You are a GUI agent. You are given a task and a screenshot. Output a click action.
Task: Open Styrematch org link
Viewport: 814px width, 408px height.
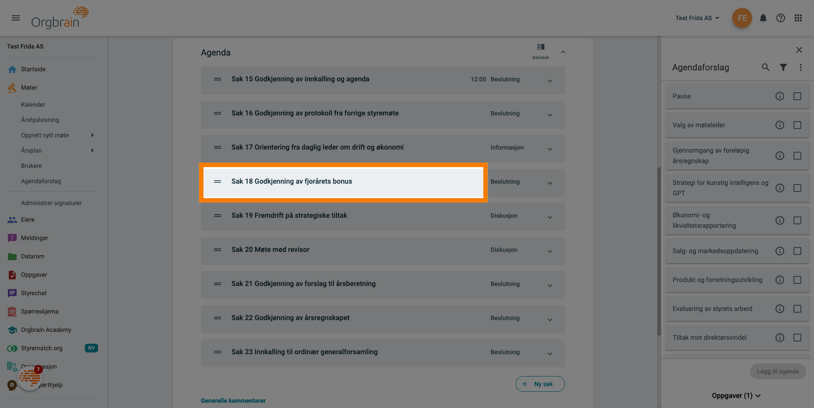[x=42, y=348]
